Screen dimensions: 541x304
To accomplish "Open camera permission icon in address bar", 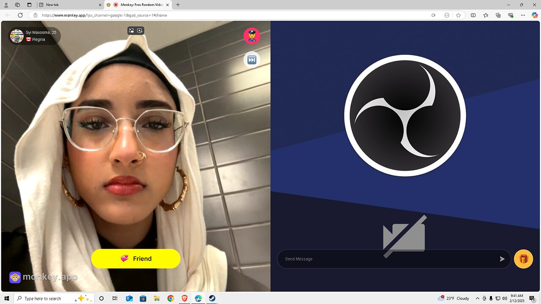I will tap(433, 15).
